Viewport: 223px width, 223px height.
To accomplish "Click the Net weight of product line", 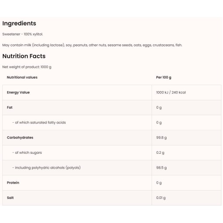I will [27, 67].
